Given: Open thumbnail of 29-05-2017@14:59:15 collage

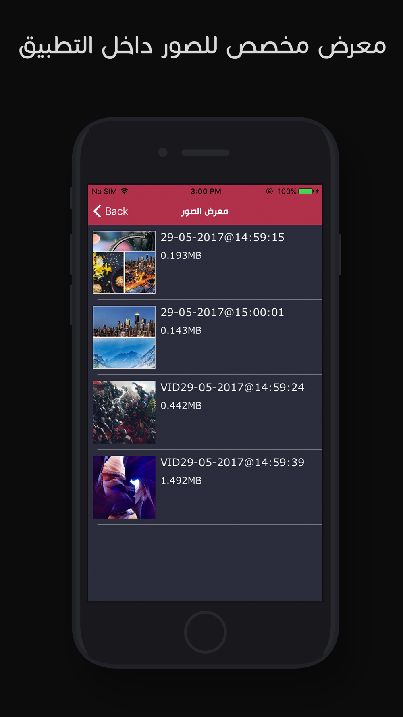Looking at the screenshot, I should click(124, 262).
